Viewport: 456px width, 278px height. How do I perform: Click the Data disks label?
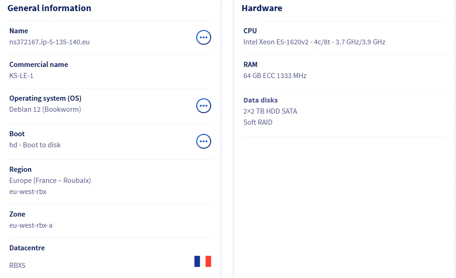(261, 100)
